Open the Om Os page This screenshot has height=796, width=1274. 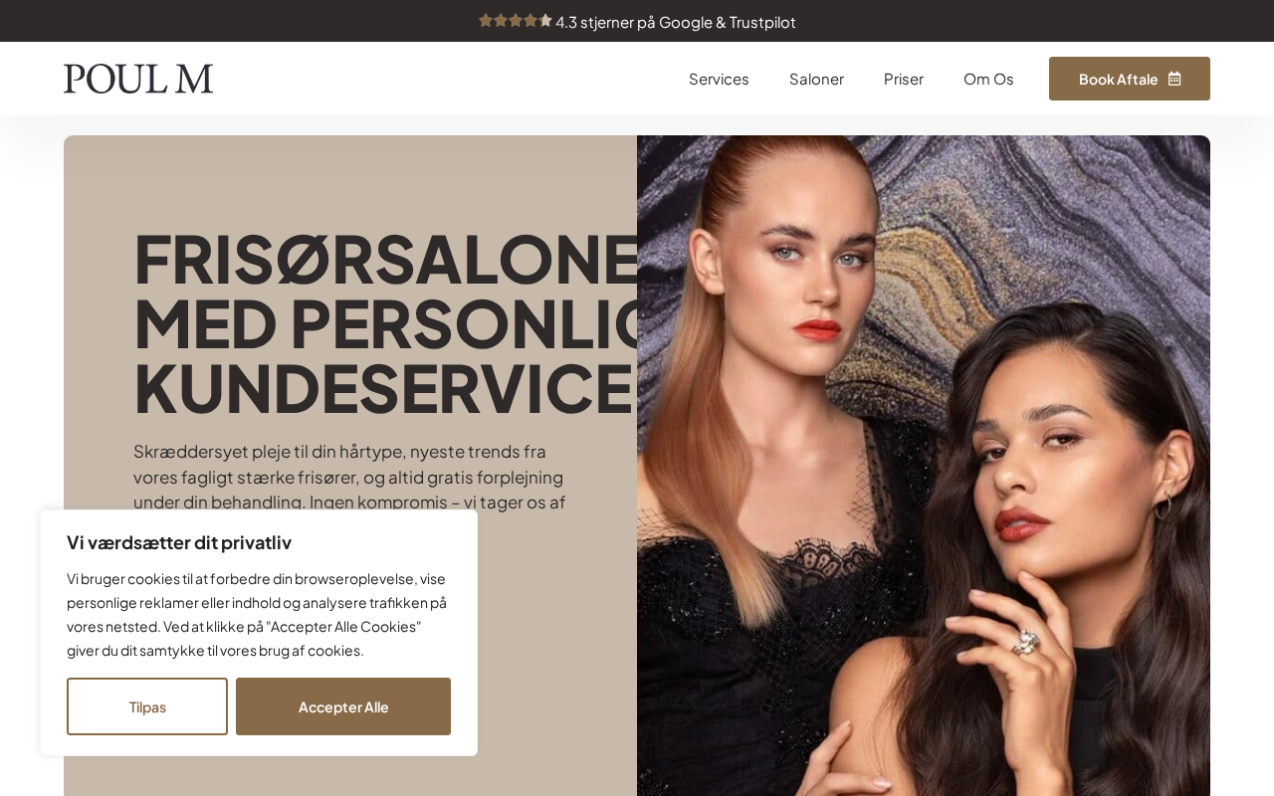988,79
